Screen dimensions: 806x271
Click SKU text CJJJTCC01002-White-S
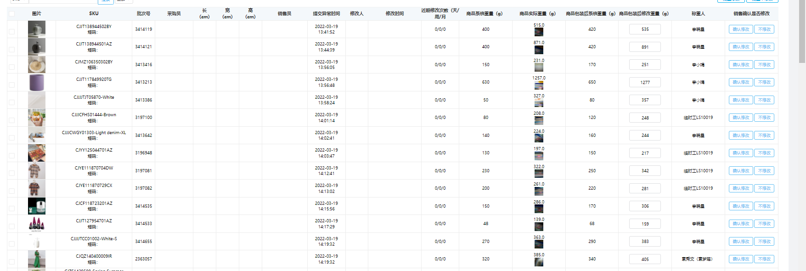(x=94, y=239)
